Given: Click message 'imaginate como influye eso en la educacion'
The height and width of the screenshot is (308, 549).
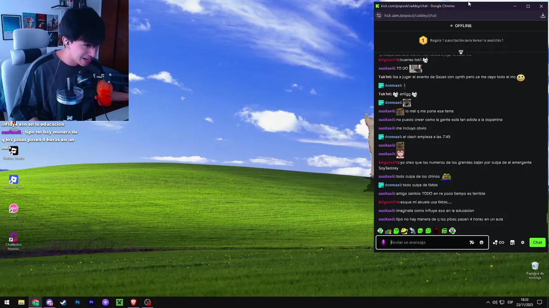Looking at the screenshot, I should (x=435, y=210).
